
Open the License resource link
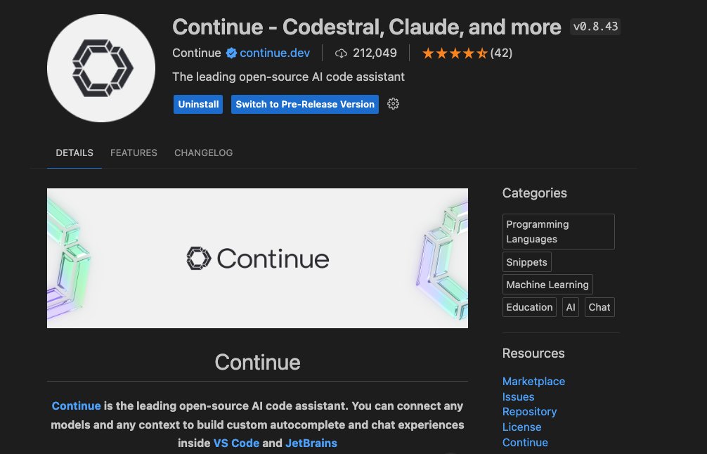point(521,427)
